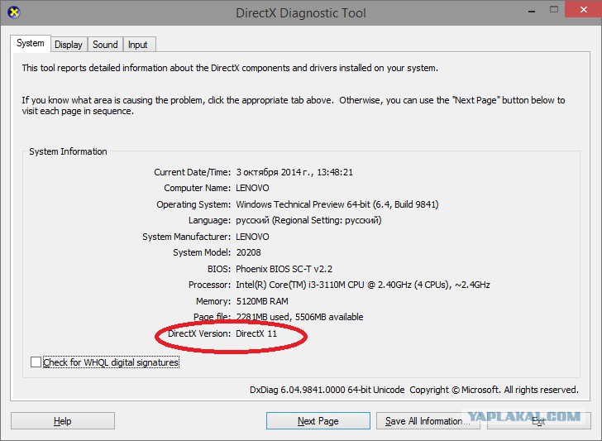The width and height of the screenshot is (602, 441).
Task: Click the System Model value '20208'
Action: click(248, 252)
